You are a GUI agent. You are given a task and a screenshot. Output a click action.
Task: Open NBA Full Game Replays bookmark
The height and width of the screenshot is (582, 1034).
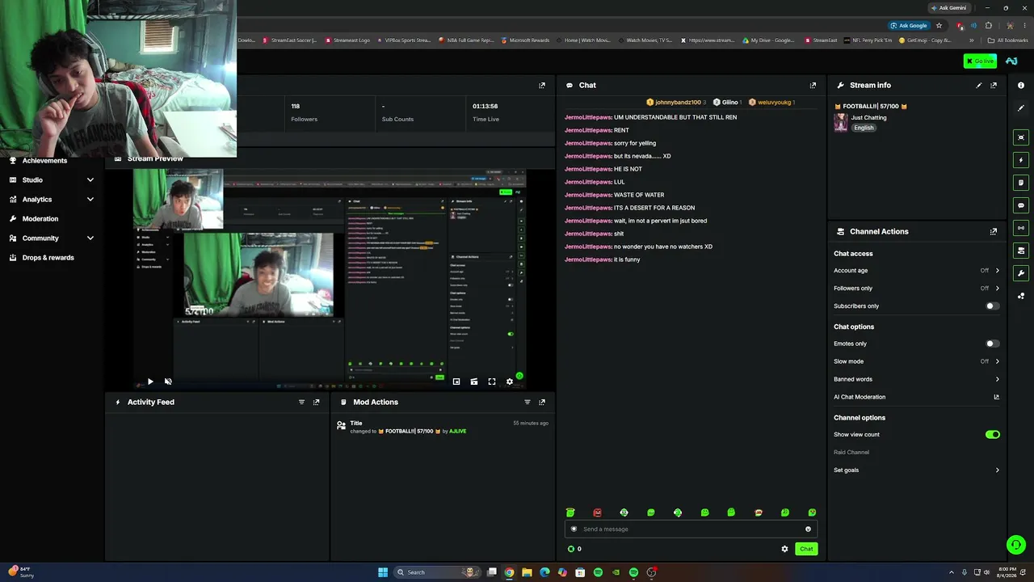[x=466, y=40]
